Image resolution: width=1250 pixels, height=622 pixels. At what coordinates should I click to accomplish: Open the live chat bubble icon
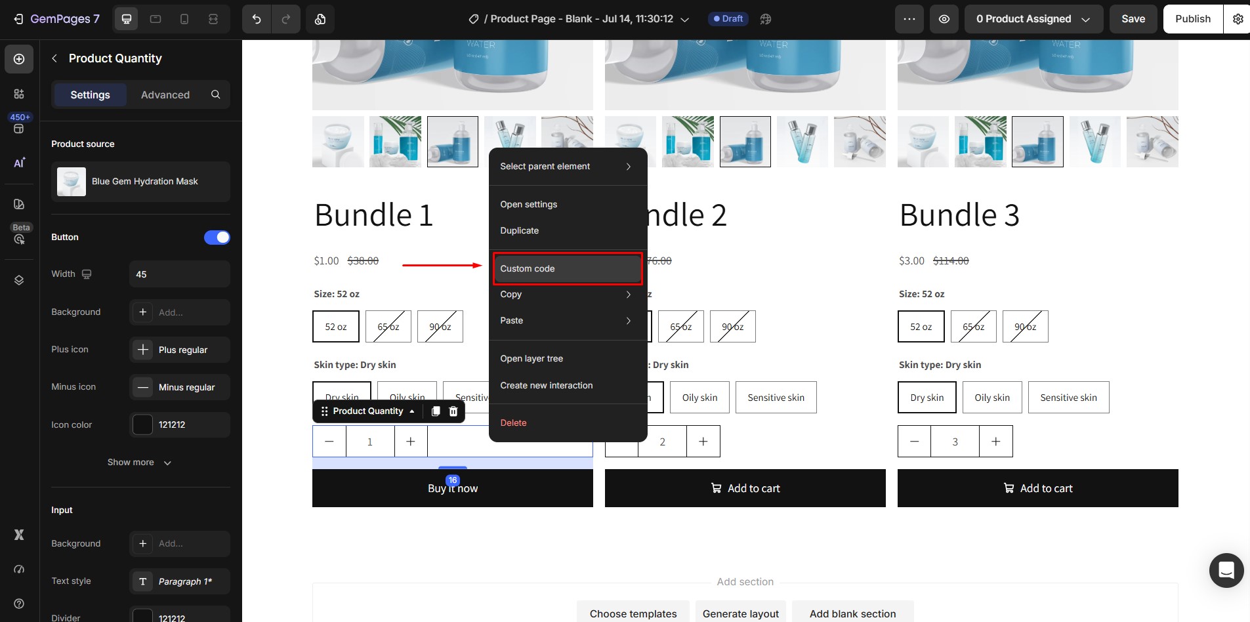[x=1226, y=570]
